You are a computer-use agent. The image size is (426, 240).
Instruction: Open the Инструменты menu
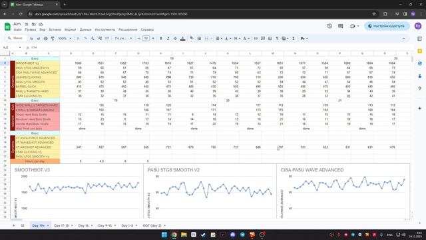click(105, 29)
